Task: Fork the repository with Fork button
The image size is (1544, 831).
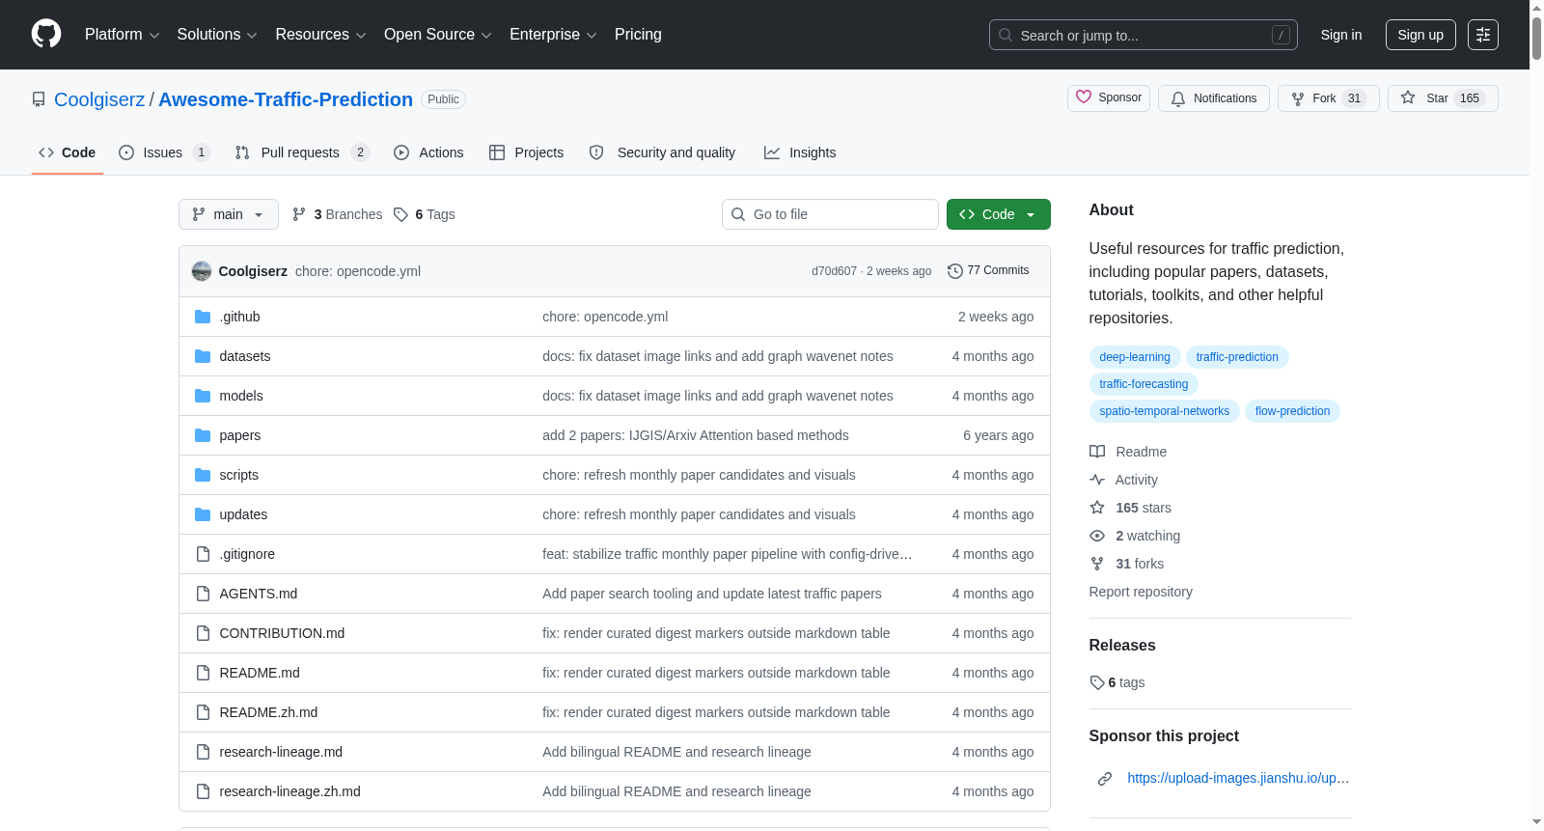Action: 1329,98
